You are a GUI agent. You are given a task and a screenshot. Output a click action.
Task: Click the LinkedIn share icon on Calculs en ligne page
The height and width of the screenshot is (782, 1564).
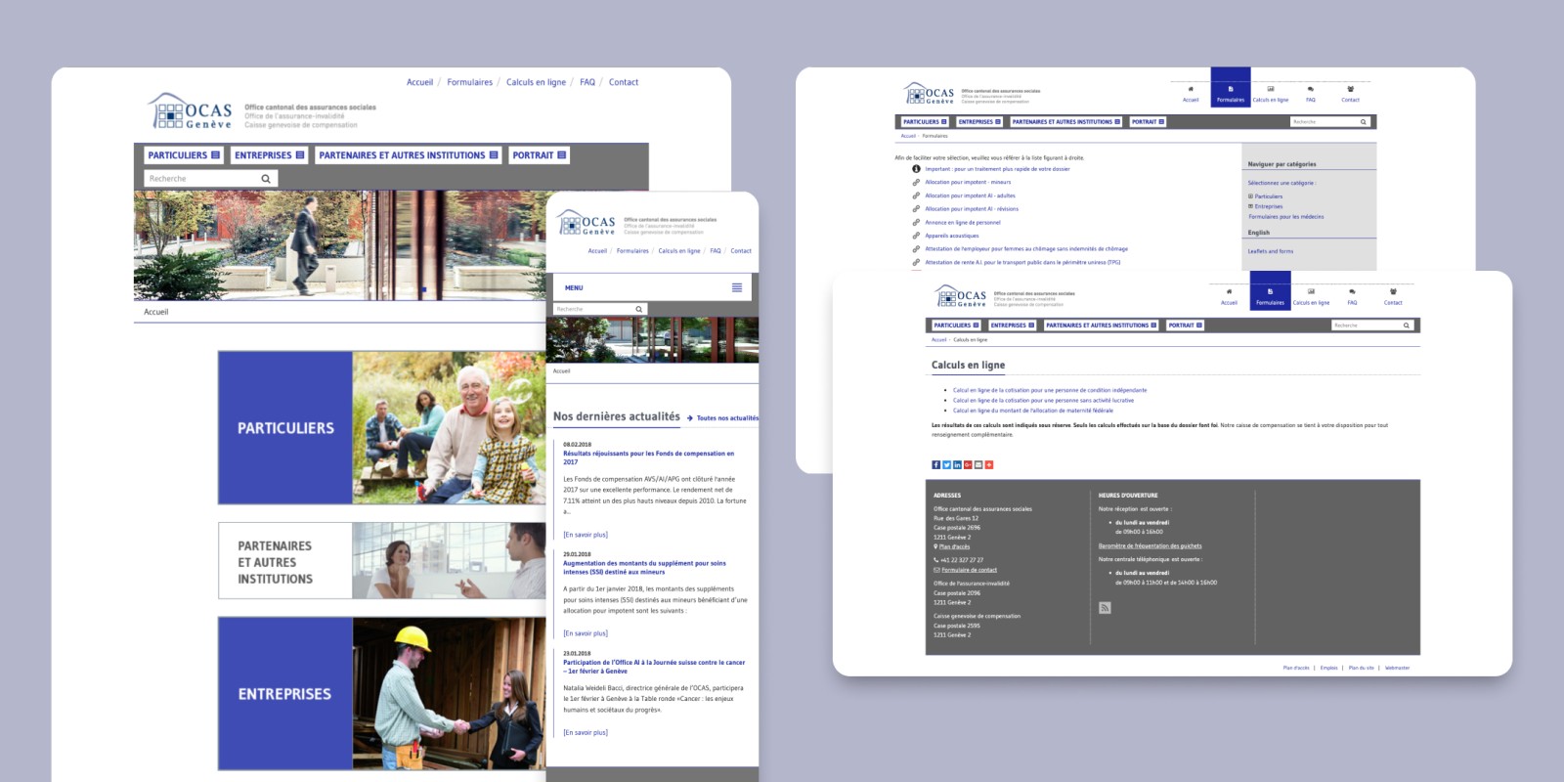click(957, 465)
